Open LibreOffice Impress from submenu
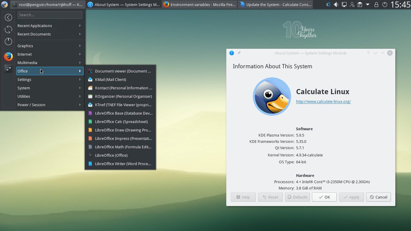The image size is (411, 231). click(x=120, y=139)
